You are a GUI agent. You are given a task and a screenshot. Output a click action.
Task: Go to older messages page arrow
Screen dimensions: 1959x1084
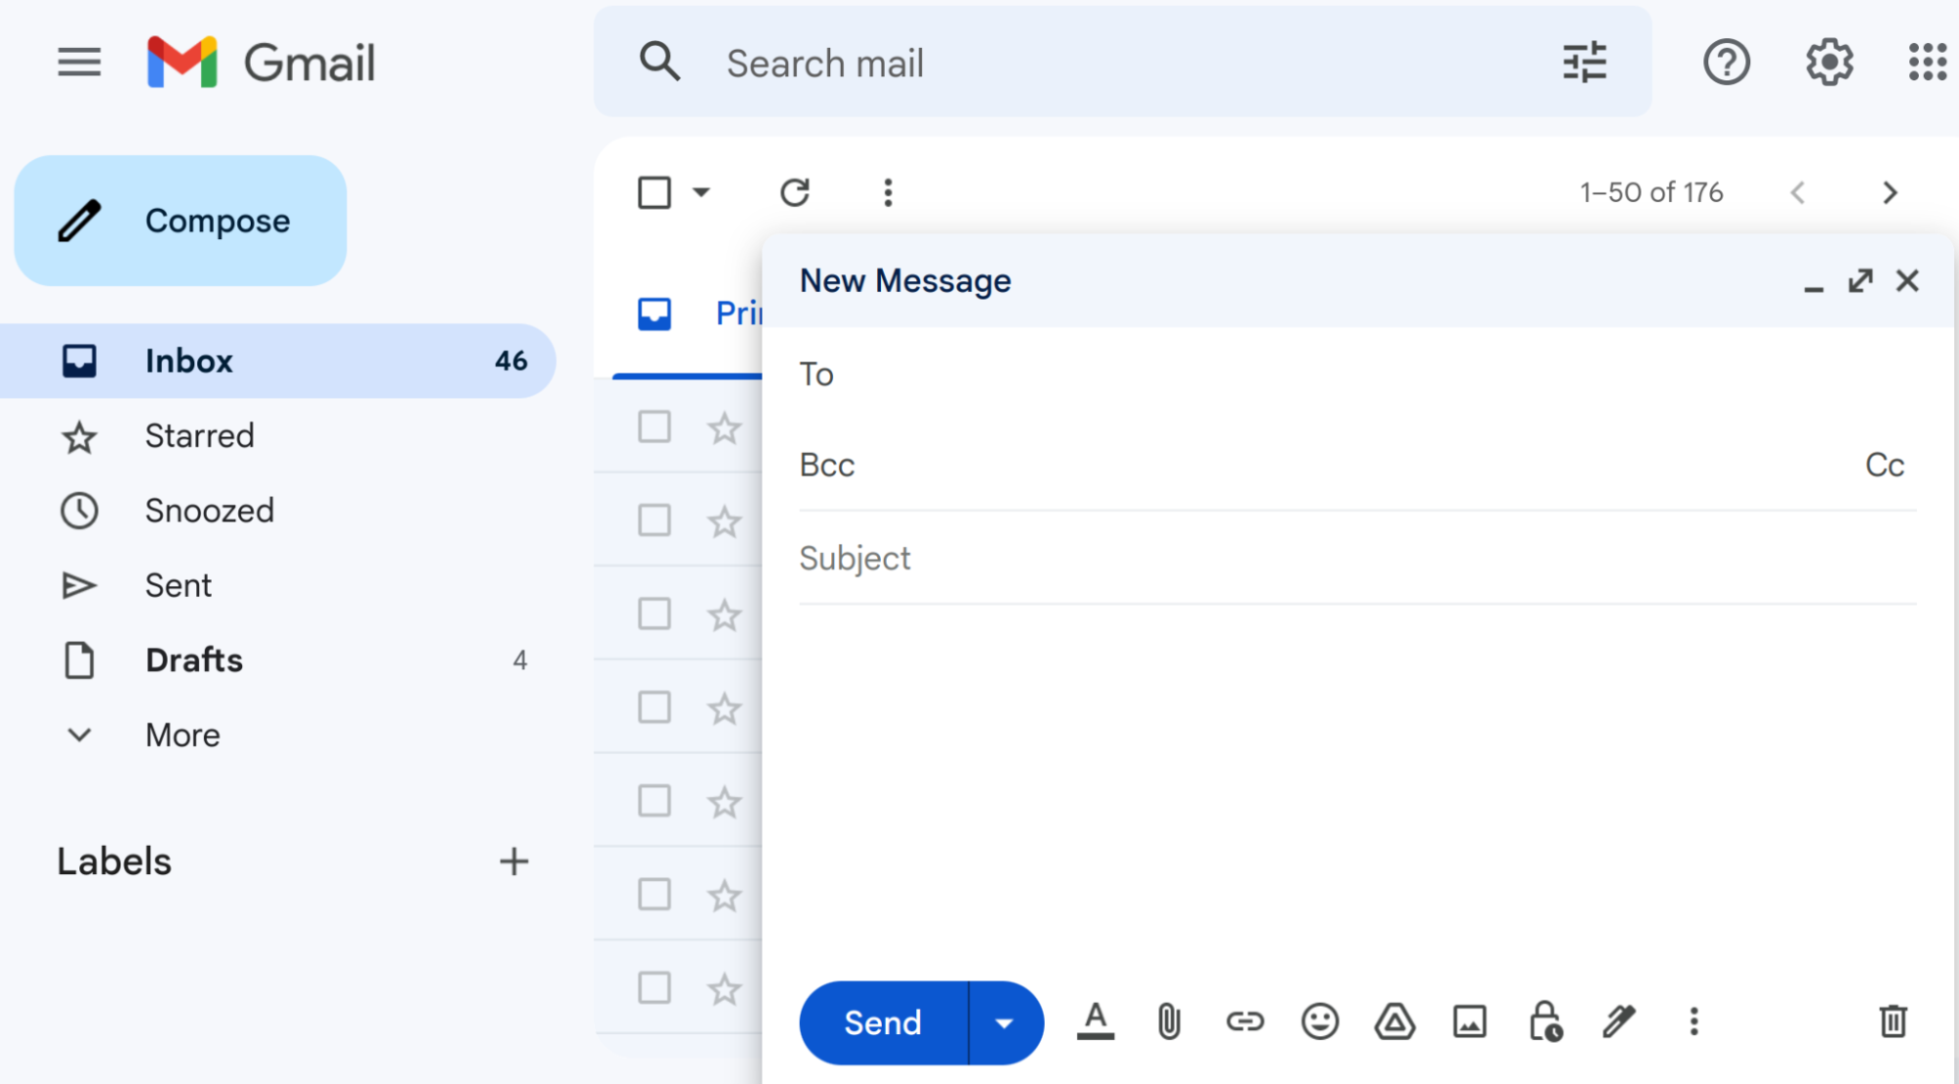pyautogui.click(x=1890, y=192)
